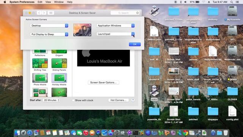Select the kexts_stuff folder on desktop
The image size is (243, 137).
pos(193,73)
